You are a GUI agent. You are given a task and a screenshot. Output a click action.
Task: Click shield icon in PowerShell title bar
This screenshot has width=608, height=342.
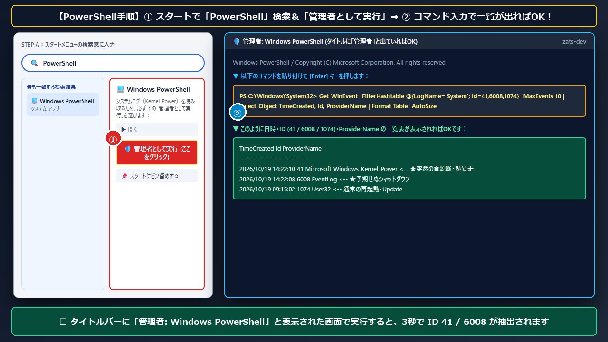pyautogui.click(x=237, y=41)
